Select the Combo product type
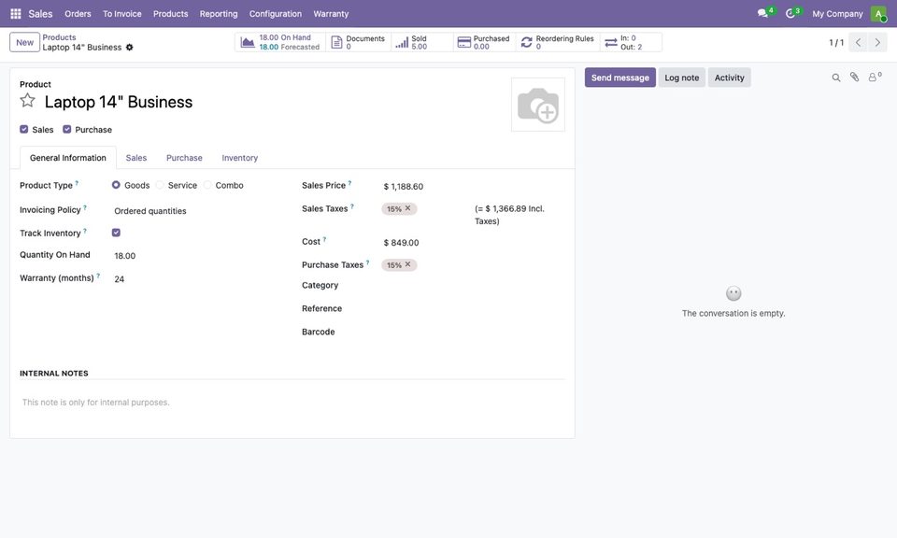 click(207, 185)
